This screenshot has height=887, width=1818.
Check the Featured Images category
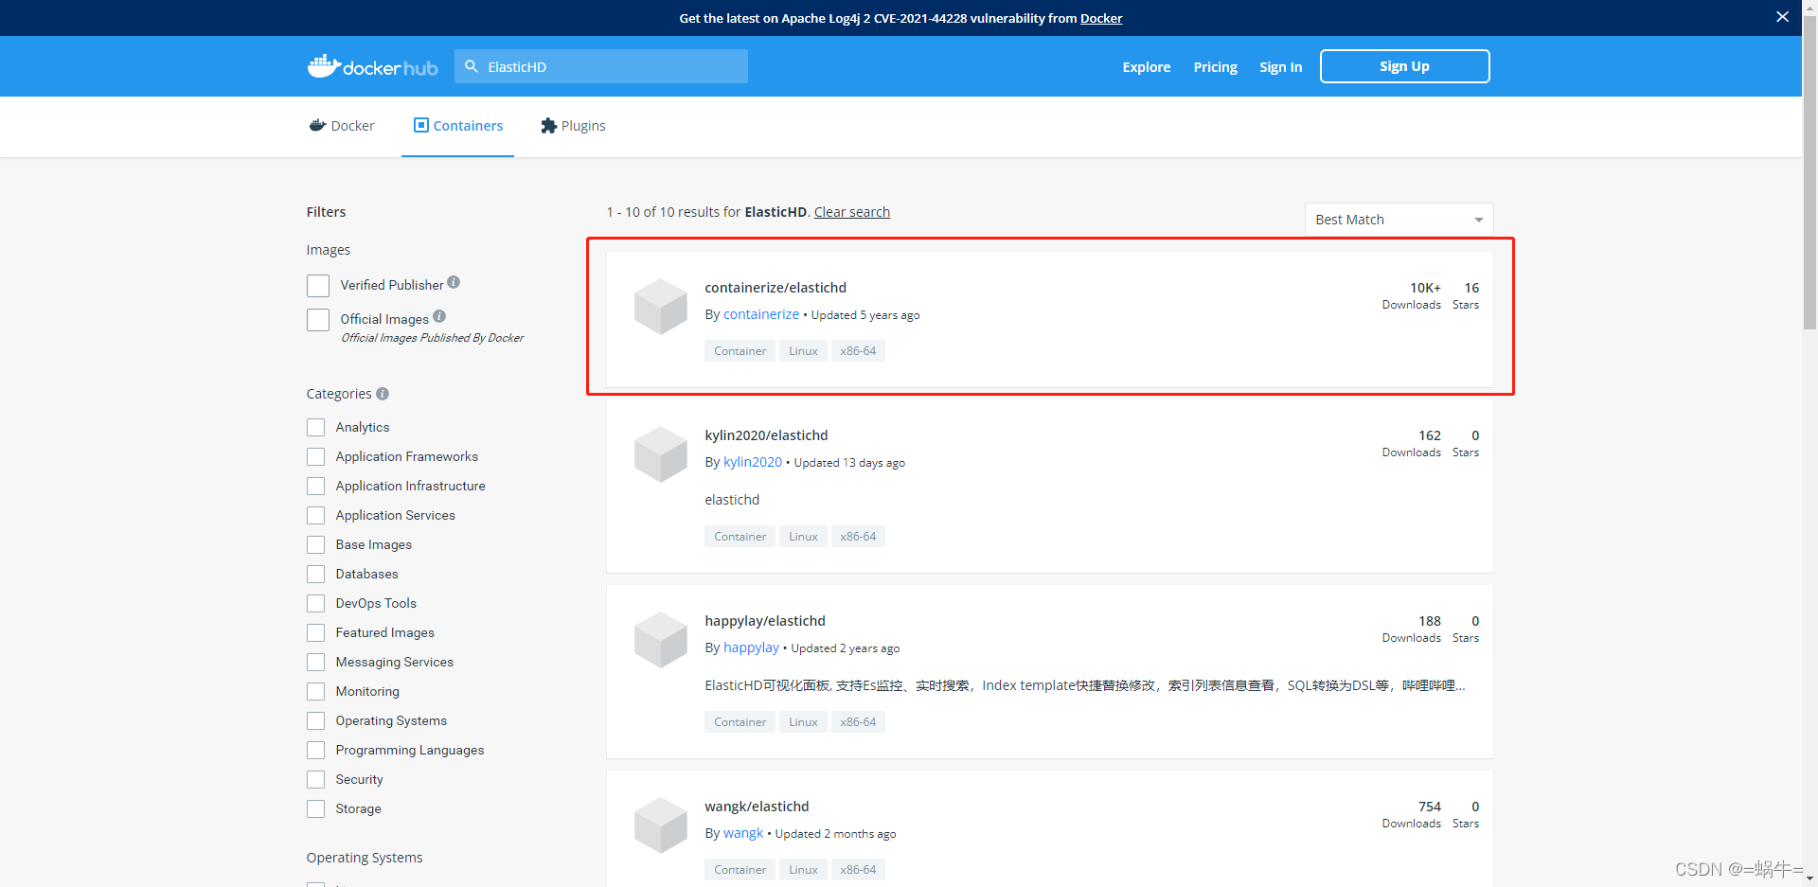[315, 633]
